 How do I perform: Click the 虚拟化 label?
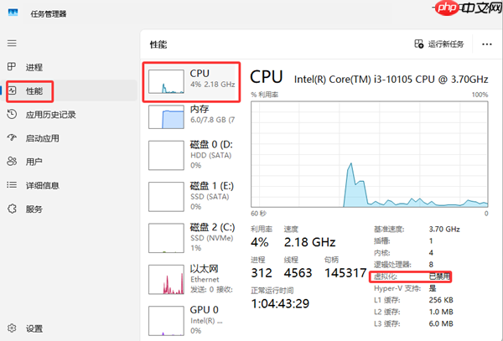(x=386, y=276)
